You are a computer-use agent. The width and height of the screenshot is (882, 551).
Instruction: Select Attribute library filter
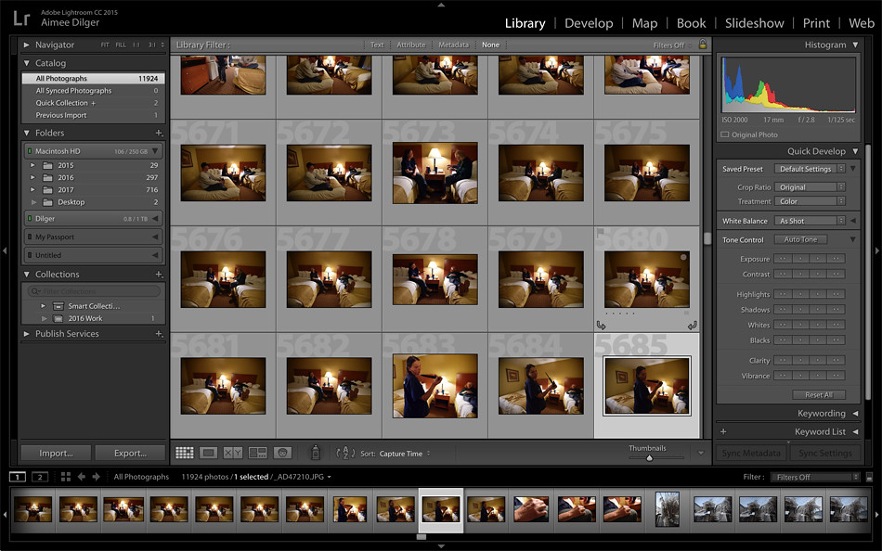click(x=410, y=45)
